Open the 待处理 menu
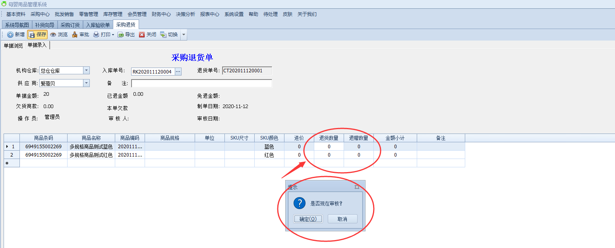 tap(271, 14)
